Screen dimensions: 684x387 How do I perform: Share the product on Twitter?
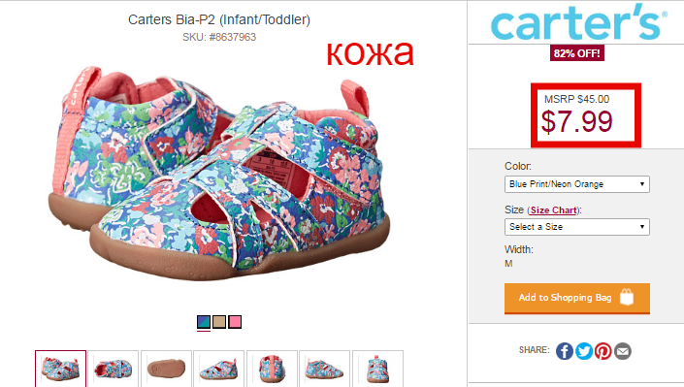(584, 351)
